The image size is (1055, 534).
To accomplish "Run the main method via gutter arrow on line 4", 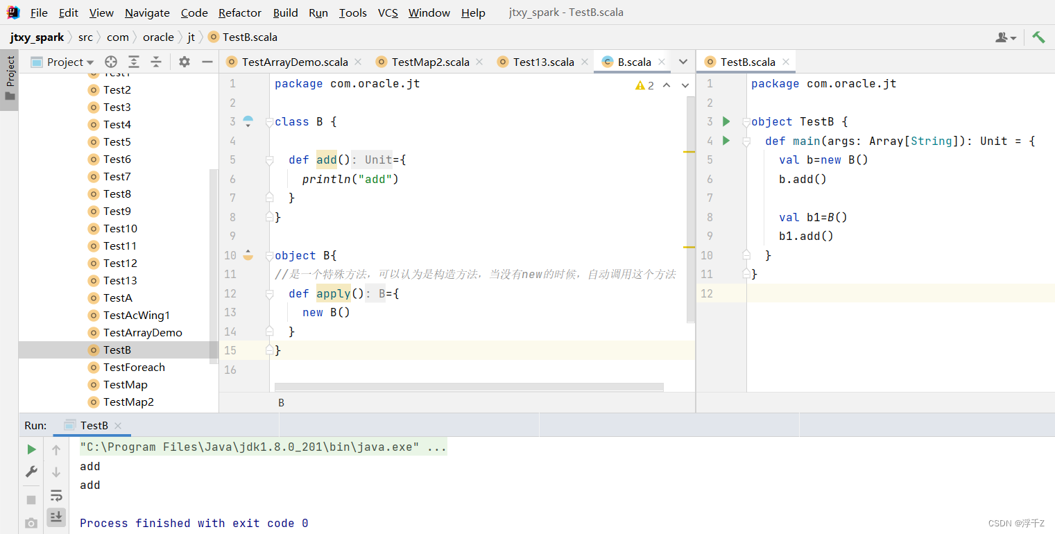I will 726,140.
